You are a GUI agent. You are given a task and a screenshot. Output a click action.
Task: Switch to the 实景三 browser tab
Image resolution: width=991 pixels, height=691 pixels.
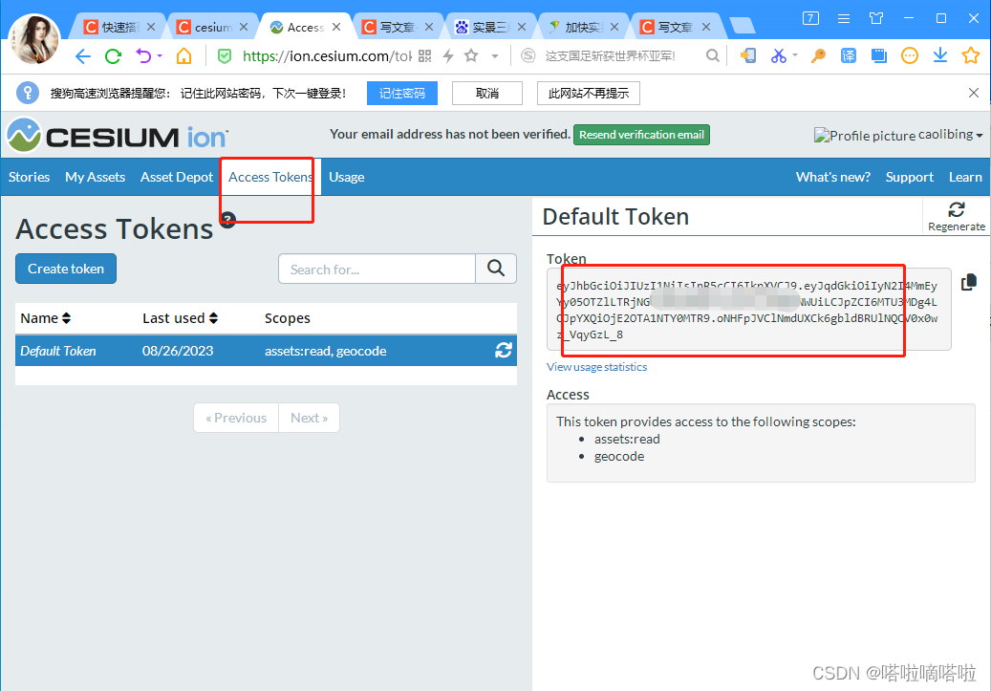pyautogui.click(x=491, y=27)
